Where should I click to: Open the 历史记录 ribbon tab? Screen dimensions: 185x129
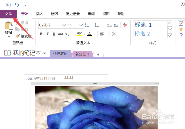tap(73, 14)
